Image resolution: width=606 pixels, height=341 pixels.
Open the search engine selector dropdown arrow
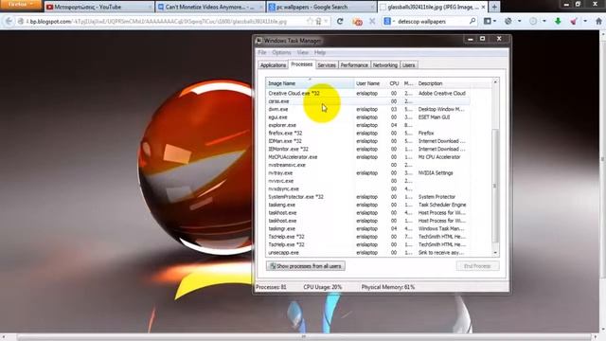point(394,22)
